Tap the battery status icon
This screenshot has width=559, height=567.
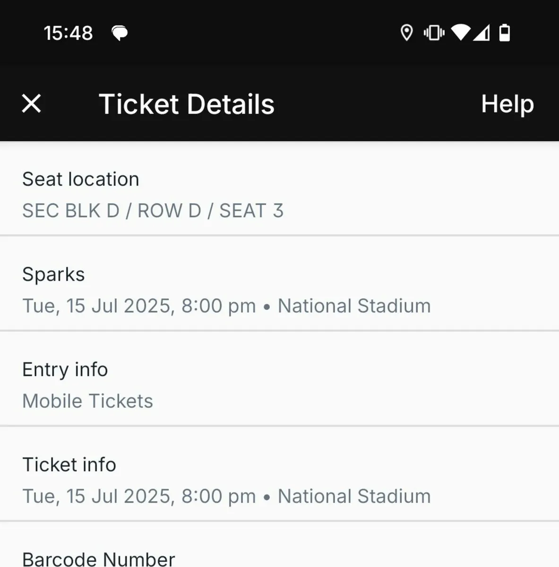505,33
